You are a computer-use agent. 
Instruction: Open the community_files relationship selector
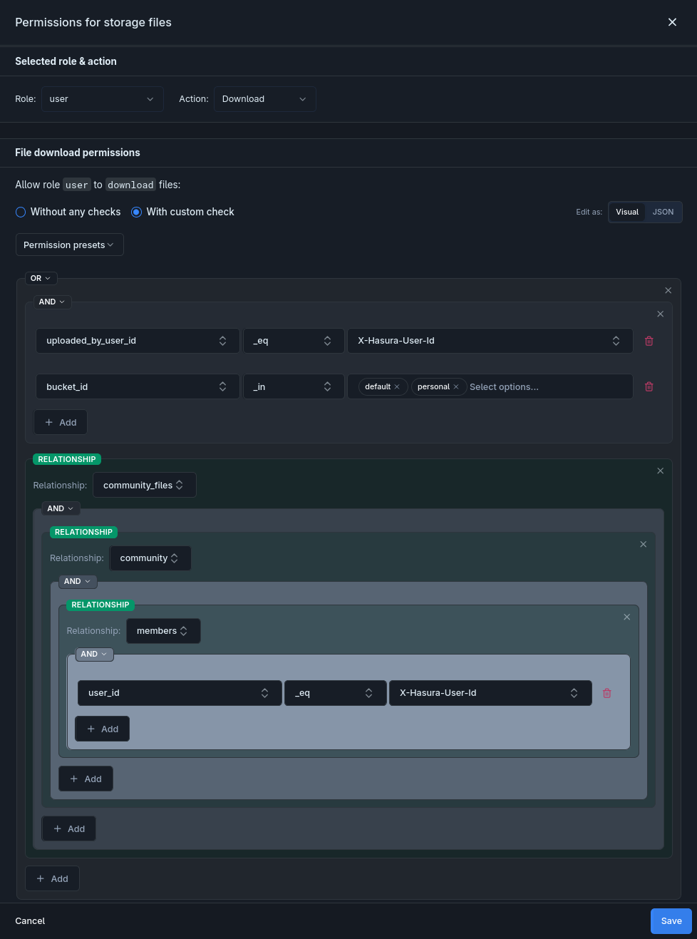[144, 485]
